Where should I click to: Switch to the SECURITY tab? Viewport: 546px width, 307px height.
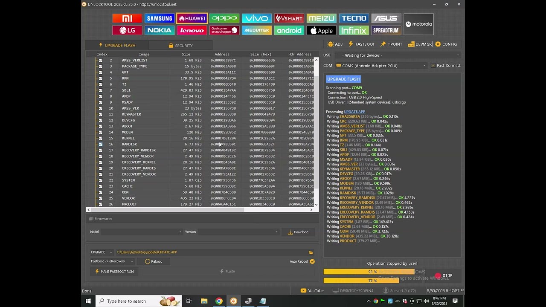180,46
